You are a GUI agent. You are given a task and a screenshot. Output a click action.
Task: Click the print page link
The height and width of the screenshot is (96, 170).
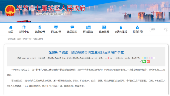tap(119, 58)
